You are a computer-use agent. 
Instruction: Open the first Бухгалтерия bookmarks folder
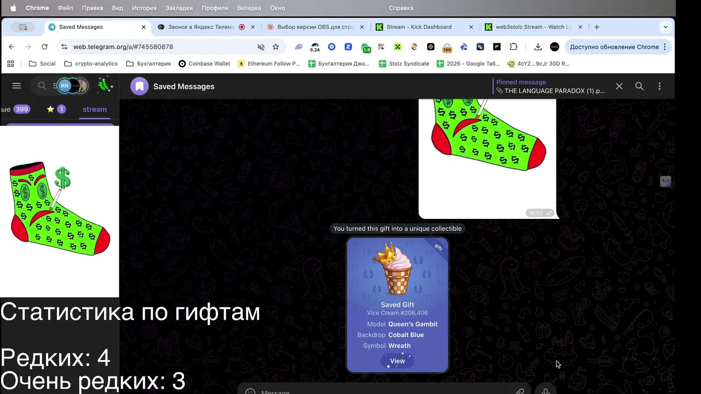[x=148, y=63]
